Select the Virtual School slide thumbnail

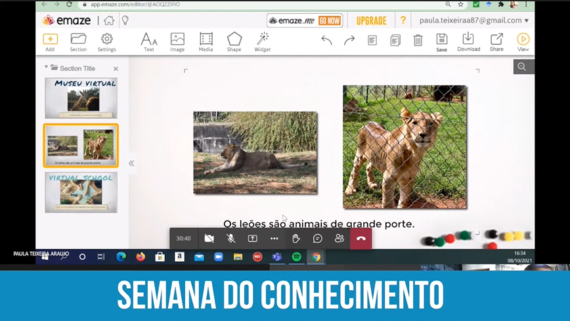pyautogui.click(x=81, y=192)
